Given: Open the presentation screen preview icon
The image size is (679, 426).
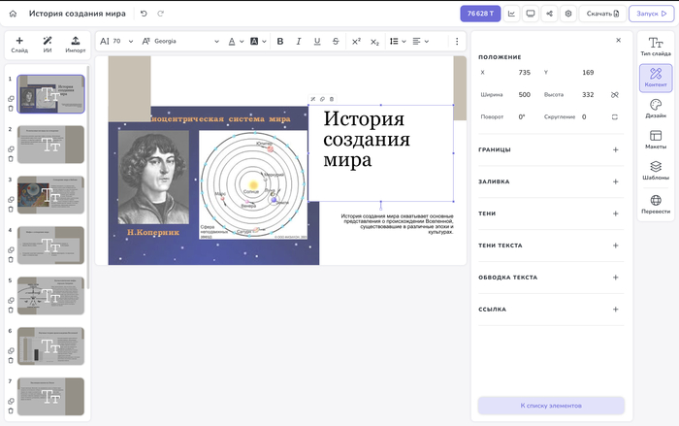Looking at the screenshot, I should [531, 14].
